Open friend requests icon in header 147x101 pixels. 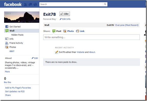pos(26,4)
